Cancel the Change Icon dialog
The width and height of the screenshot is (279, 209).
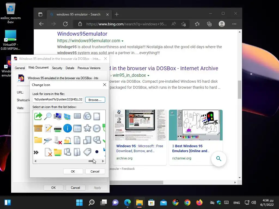(x=95, y=171)
